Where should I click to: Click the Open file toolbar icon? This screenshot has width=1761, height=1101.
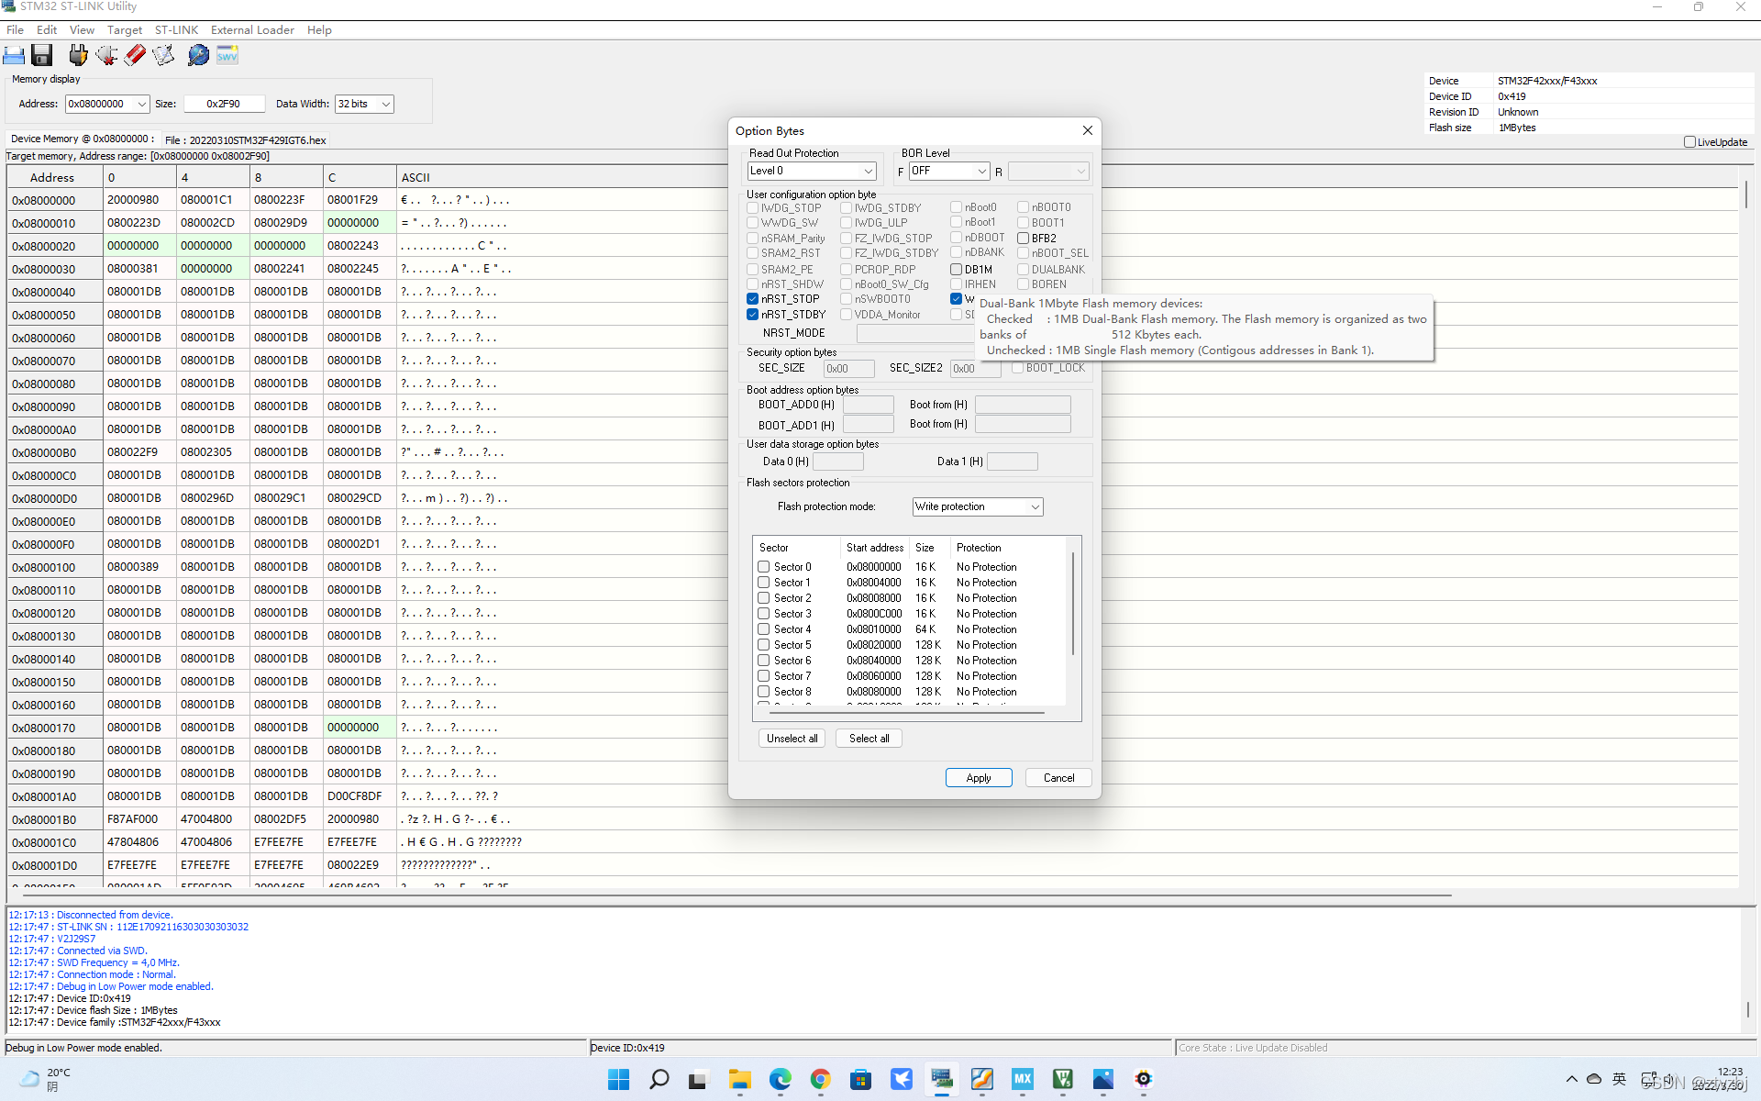click(x=14, y=55)
